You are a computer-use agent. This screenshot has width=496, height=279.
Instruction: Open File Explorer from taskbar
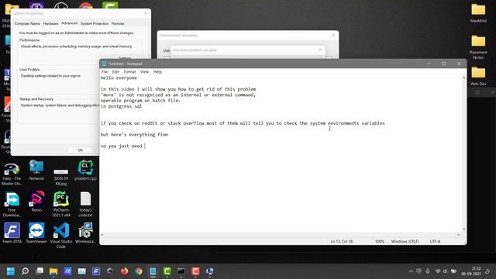pyautogui.click(x=53, y=271)
